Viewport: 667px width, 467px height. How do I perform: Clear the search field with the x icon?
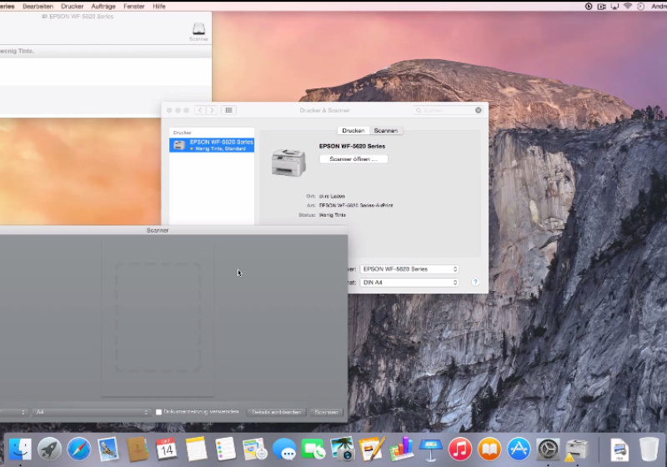(x=479, y=110)
